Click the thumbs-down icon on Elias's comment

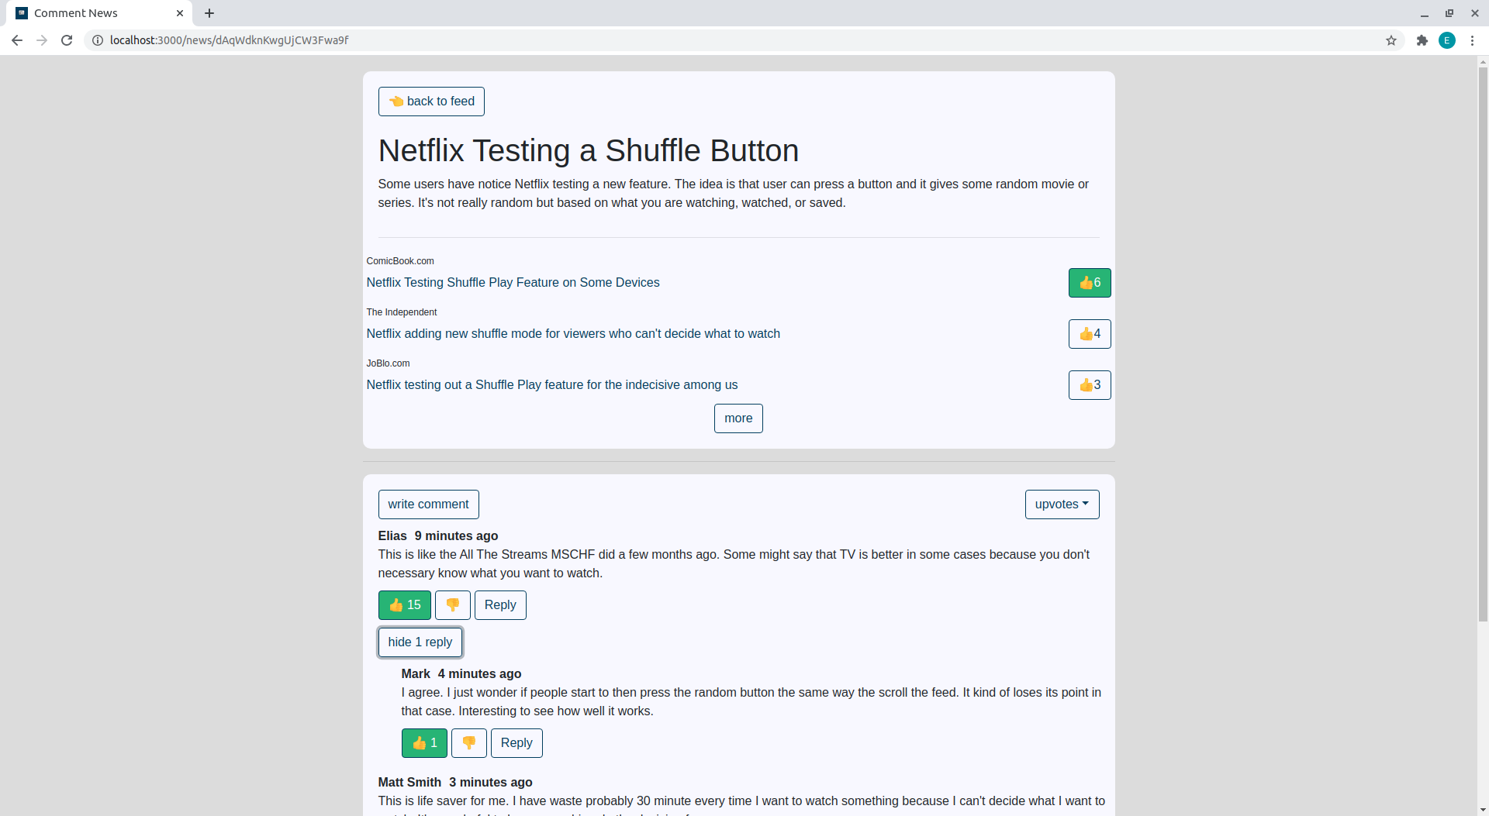pyautogui.click(x=452, y=605)
